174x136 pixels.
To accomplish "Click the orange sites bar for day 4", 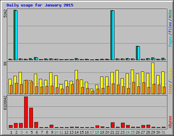I will coord(27,87).
